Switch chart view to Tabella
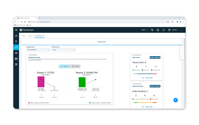The height and width of the screenshot is (125, 199). pos(75,66)
